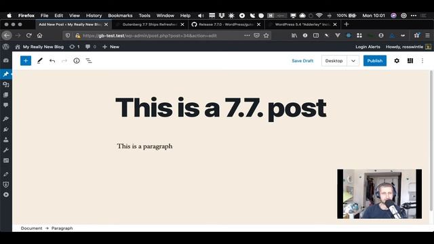Expand the preview chevron next to Desktop
434x244 pixels.
coord(353,61)
